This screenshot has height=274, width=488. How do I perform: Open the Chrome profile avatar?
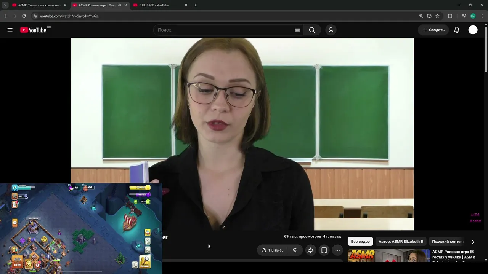473,16
